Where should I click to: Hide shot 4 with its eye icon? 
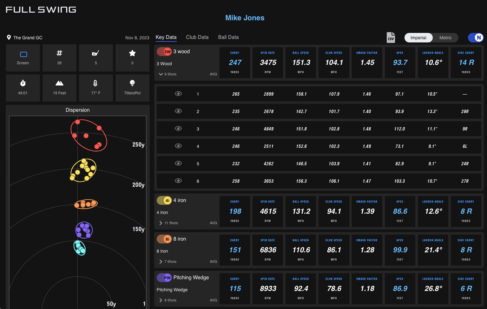click(178, 146)
